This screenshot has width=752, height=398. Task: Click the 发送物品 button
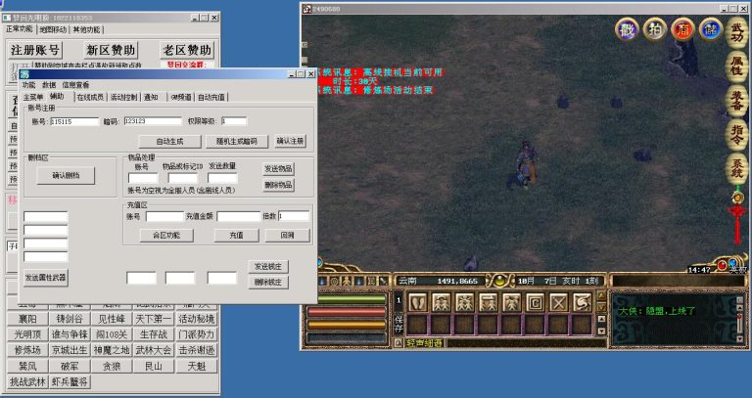(x=278, y=169)
